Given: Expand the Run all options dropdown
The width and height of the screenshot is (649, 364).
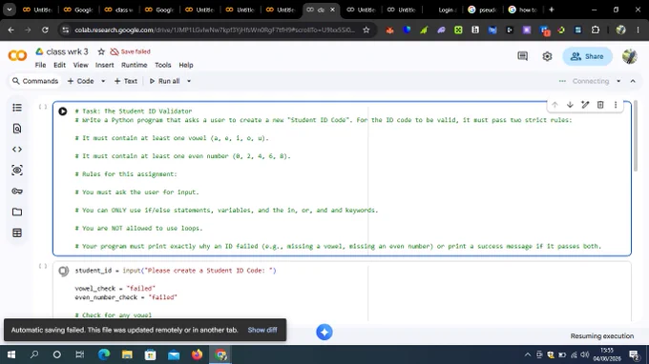Looking at the screenshot, I should (189, 81).
